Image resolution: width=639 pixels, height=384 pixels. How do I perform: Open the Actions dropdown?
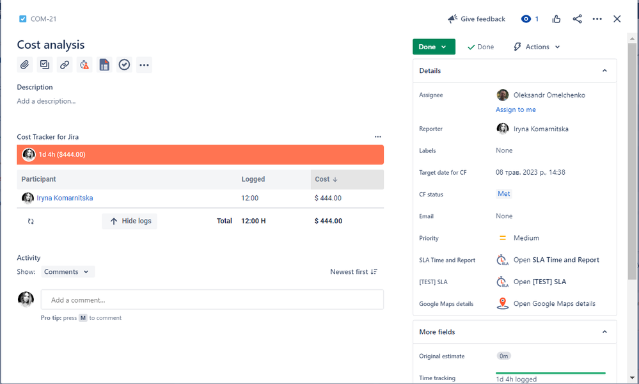537,47
